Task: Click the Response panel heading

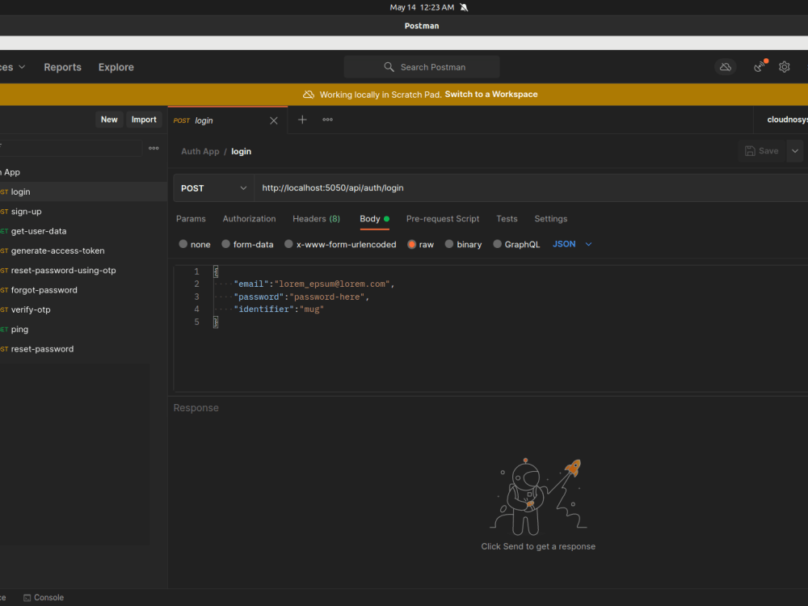Action: [196, 408]
